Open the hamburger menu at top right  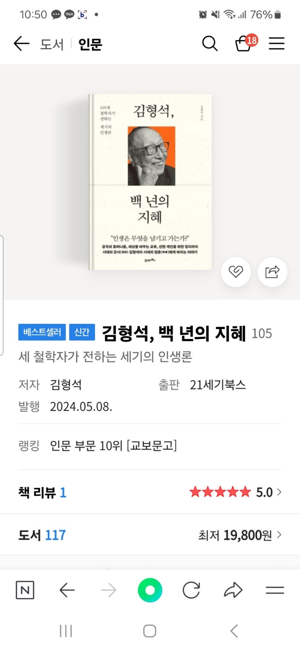coord(277,43)
